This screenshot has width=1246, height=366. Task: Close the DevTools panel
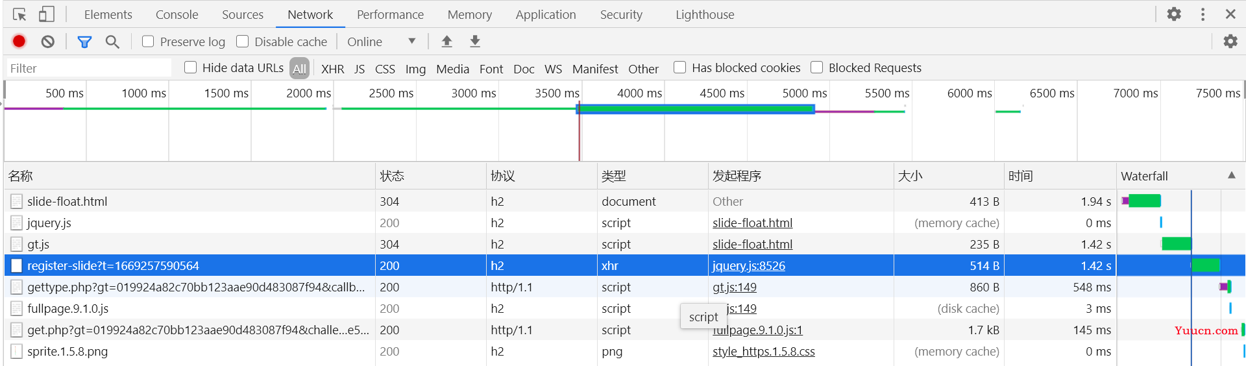[1230, 14]
